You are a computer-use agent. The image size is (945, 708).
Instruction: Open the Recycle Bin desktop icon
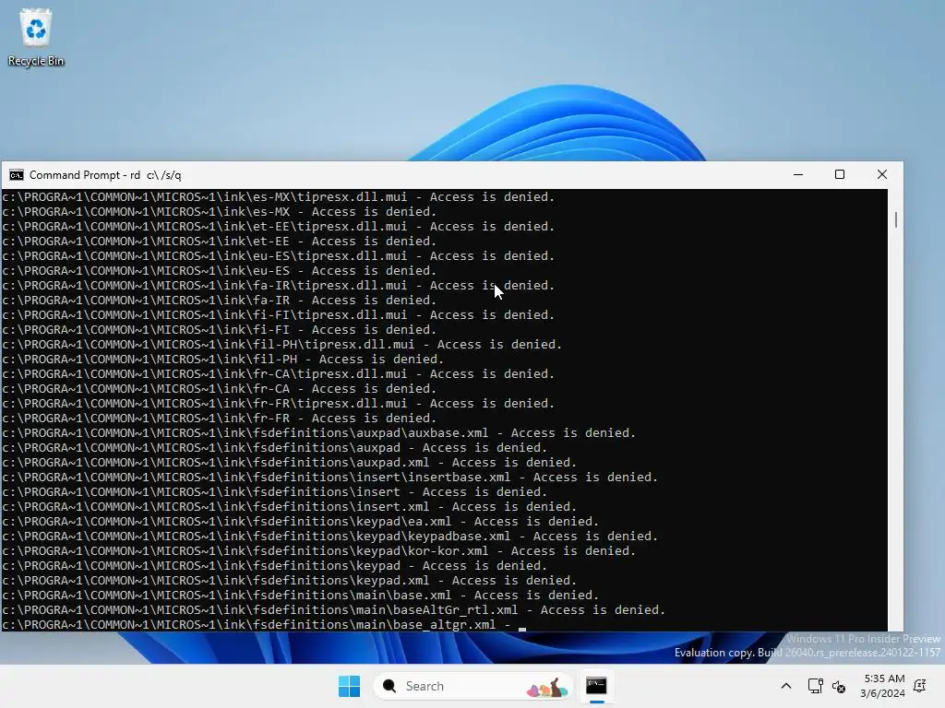tap(36, 37)
